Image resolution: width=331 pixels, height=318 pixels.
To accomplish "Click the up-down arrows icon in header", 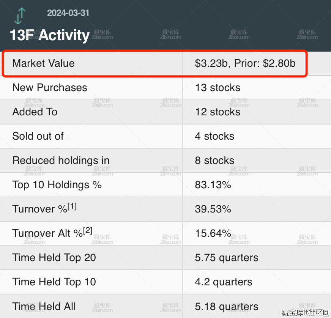I will (x=20, y=16).
